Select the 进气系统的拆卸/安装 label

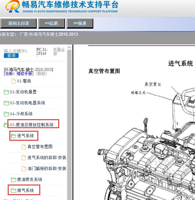click(x=47, y=158)
